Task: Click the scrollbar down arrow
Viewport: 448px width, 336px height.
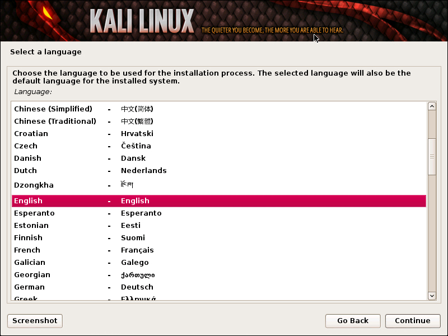Action: click(x=432, y=296)
